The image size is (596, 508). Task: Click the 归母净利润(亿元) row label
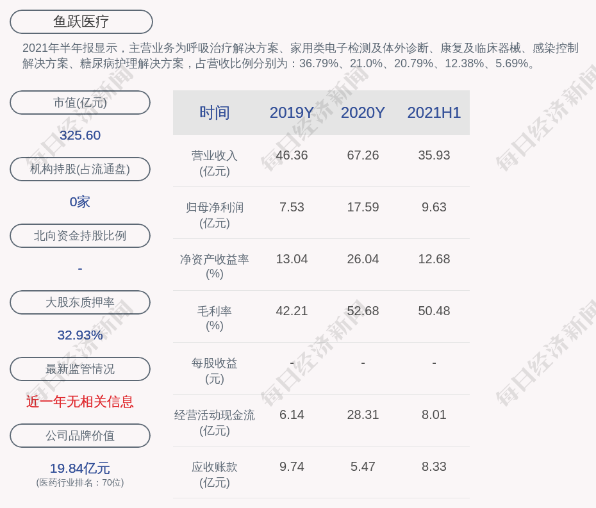(215, 215)
